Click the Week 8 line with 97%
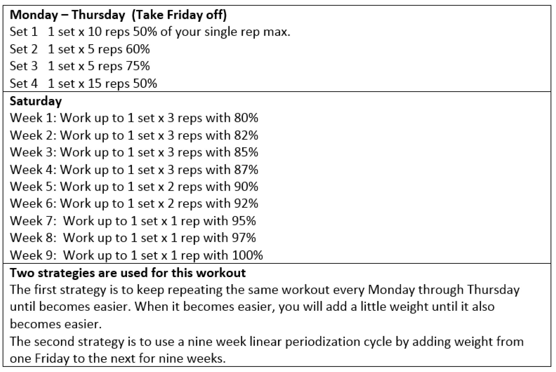 tap(133, 238)
